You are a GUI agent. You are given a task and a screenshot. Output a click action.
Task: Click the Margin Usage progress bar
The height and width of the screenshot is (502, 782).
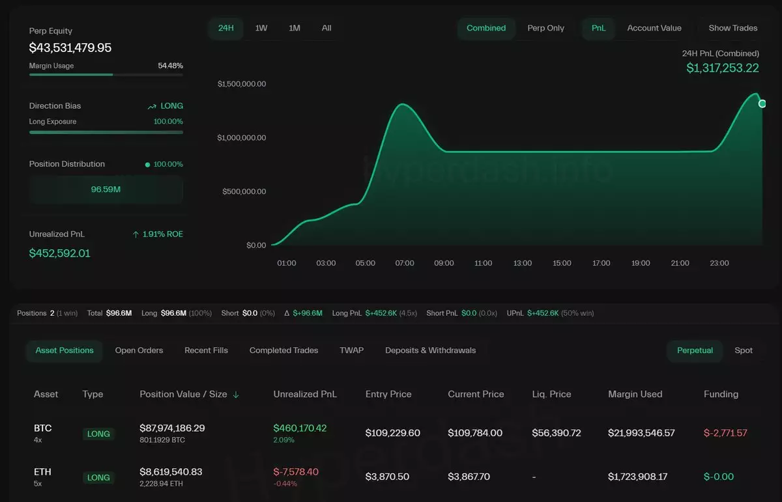[x=106, y=75]
